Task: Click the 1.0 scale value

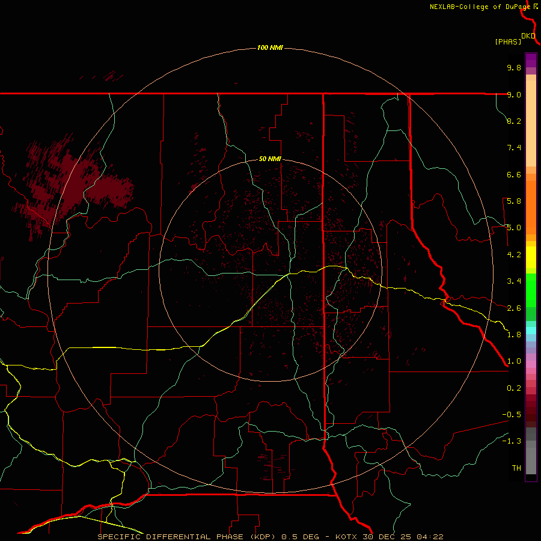Action: coord(514,361)
